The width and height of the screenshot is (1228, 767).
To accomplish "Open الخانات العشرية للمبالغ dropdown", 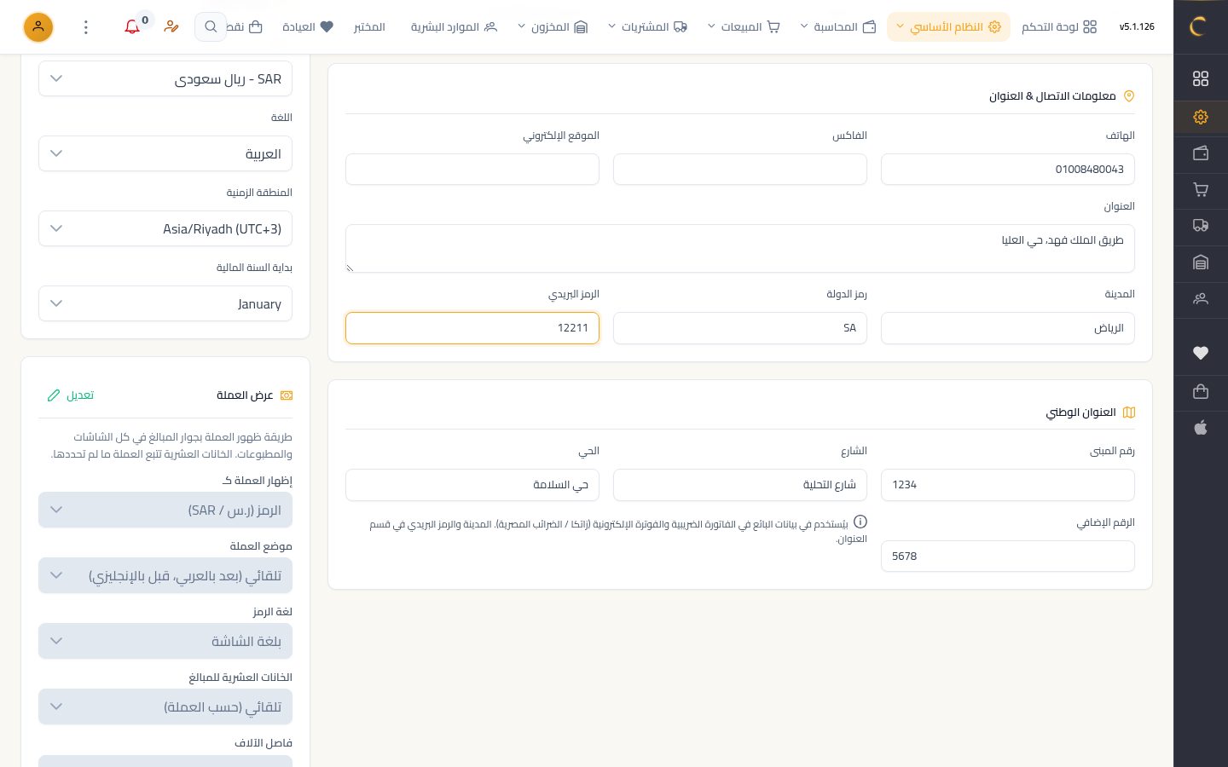I will point(165,706).
